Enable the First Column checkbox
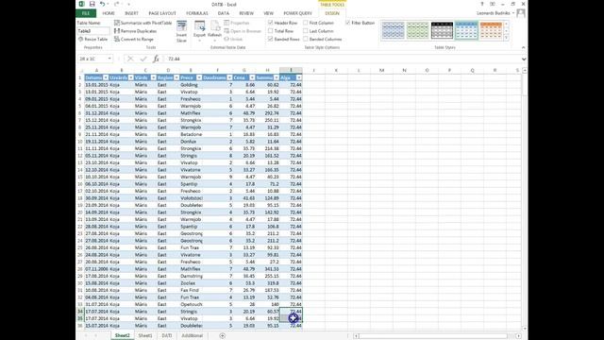Screen dimensions: 604x340 306,23
